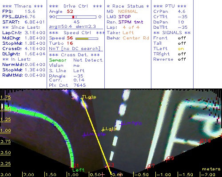This screenshot has height=177, width=222.
Task: Click the G9 red cross marker
Action: coord(166,159)
